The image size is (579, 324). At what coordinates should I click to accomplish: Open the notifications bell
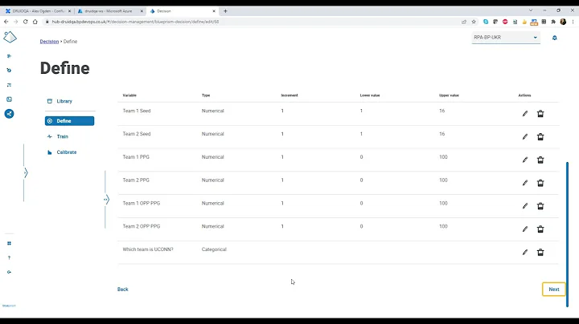pos(554,38)
